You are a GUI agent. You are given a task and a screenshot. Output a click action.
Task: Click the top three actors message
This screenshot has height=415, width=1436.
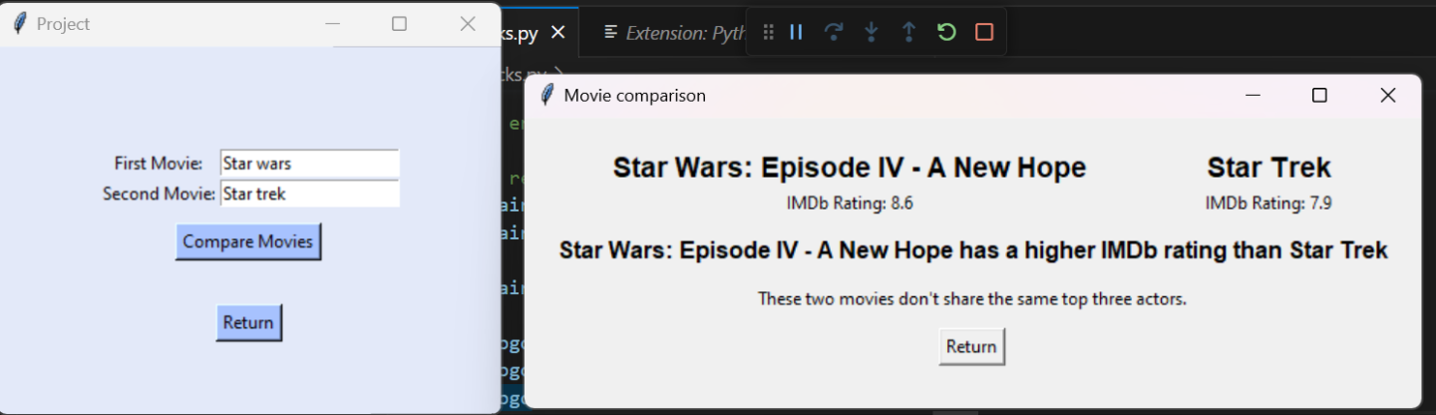[x=972, y=298]
